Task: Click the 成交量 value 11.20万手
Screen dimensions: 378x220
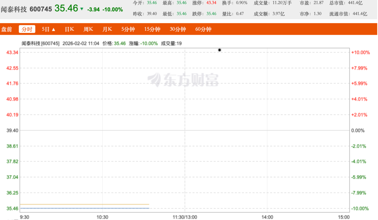Action: 282,3
